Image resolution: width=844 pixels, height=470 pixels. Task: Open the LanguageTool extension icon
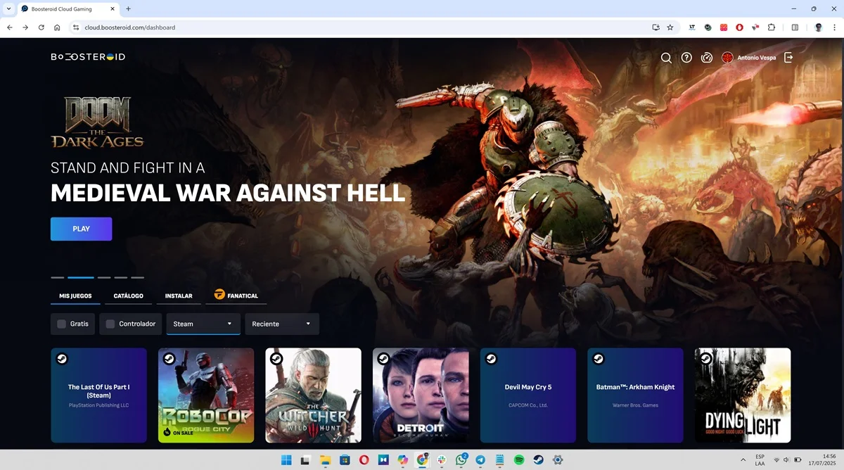(693, 27)
